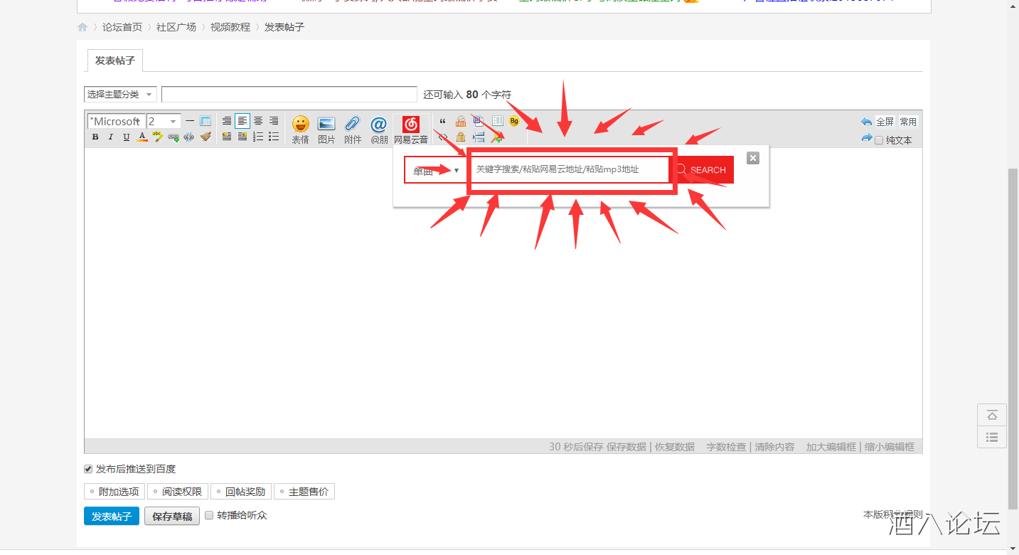The width and height of the screenshot is (1019, 555).
Task: Open the font family dropdown
Action: [117, 122]
